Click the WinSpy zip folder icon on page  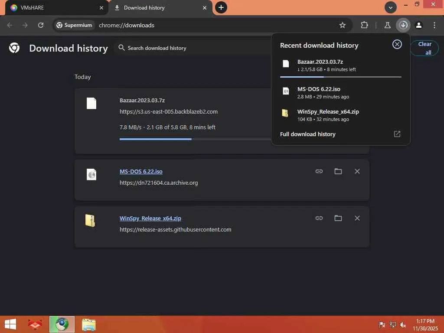[90, 221]
